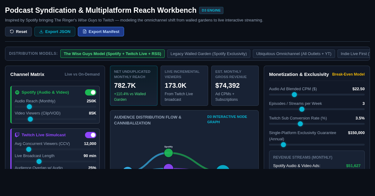Viewport: 375px width, 196px height.
Task: Click the Break-Even Model label
Action: click(348, 74)
